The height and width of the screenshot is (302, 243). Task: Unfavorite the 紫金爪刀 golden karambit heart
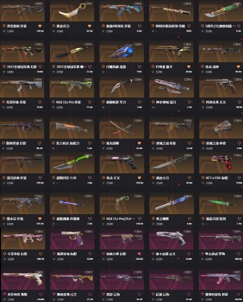click(89, 26)
